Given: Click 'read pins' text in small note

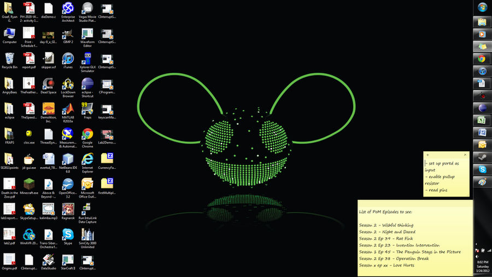Looking at the screenshot, I should coord(438,190).
